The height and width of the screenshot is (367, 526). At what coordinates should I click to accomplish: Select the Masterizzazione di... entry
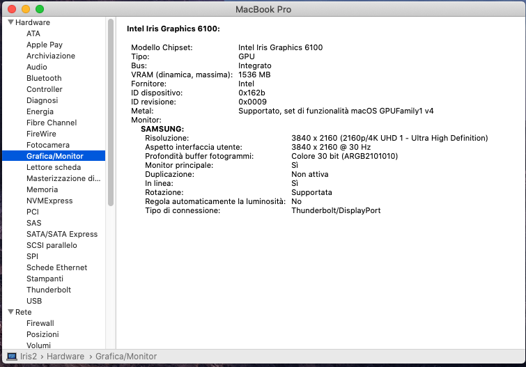tap(63, 178)
